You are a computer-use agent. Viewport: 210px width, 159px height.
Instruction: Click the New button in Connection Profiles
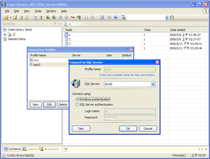pyautogui.click(x=36, y=105)
